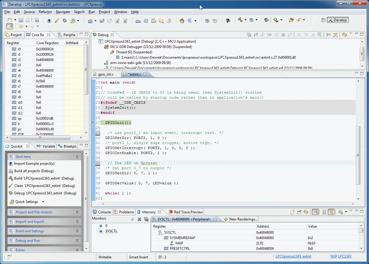The image size is (369, 264).
Task: Click the LPCXpresso1343_extint link in the status bar
Action: 293,256
